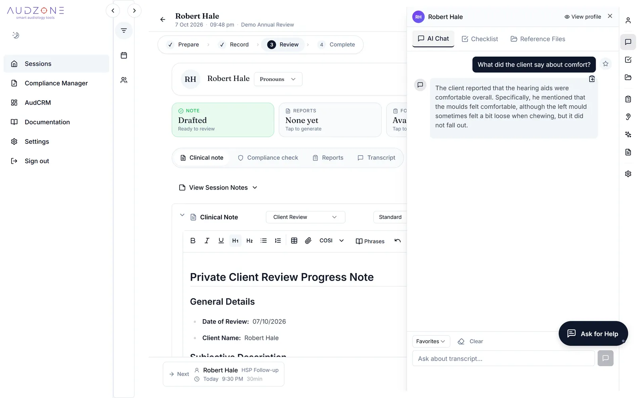Open the gear settings icon in right rail
Image resolution: width=637 pixels, height=398 pixels.
(628, 174)
